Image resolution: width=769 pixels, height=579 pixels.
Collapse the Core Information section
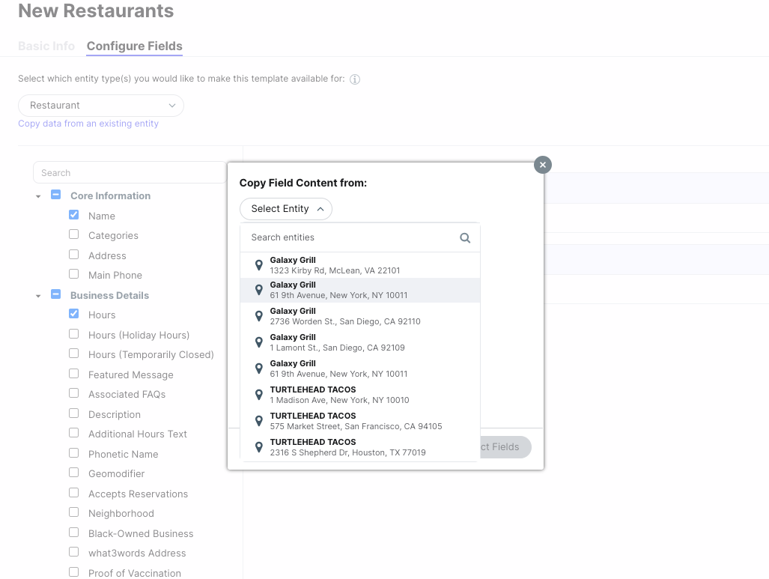coord(38,196)
